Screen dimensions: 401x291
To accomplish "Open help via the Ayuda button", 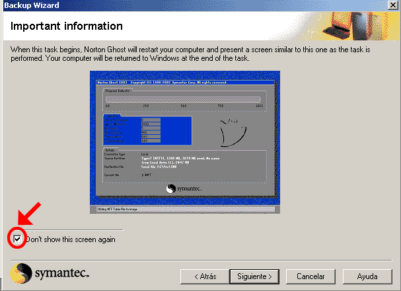I will click(x=367, y=276).
